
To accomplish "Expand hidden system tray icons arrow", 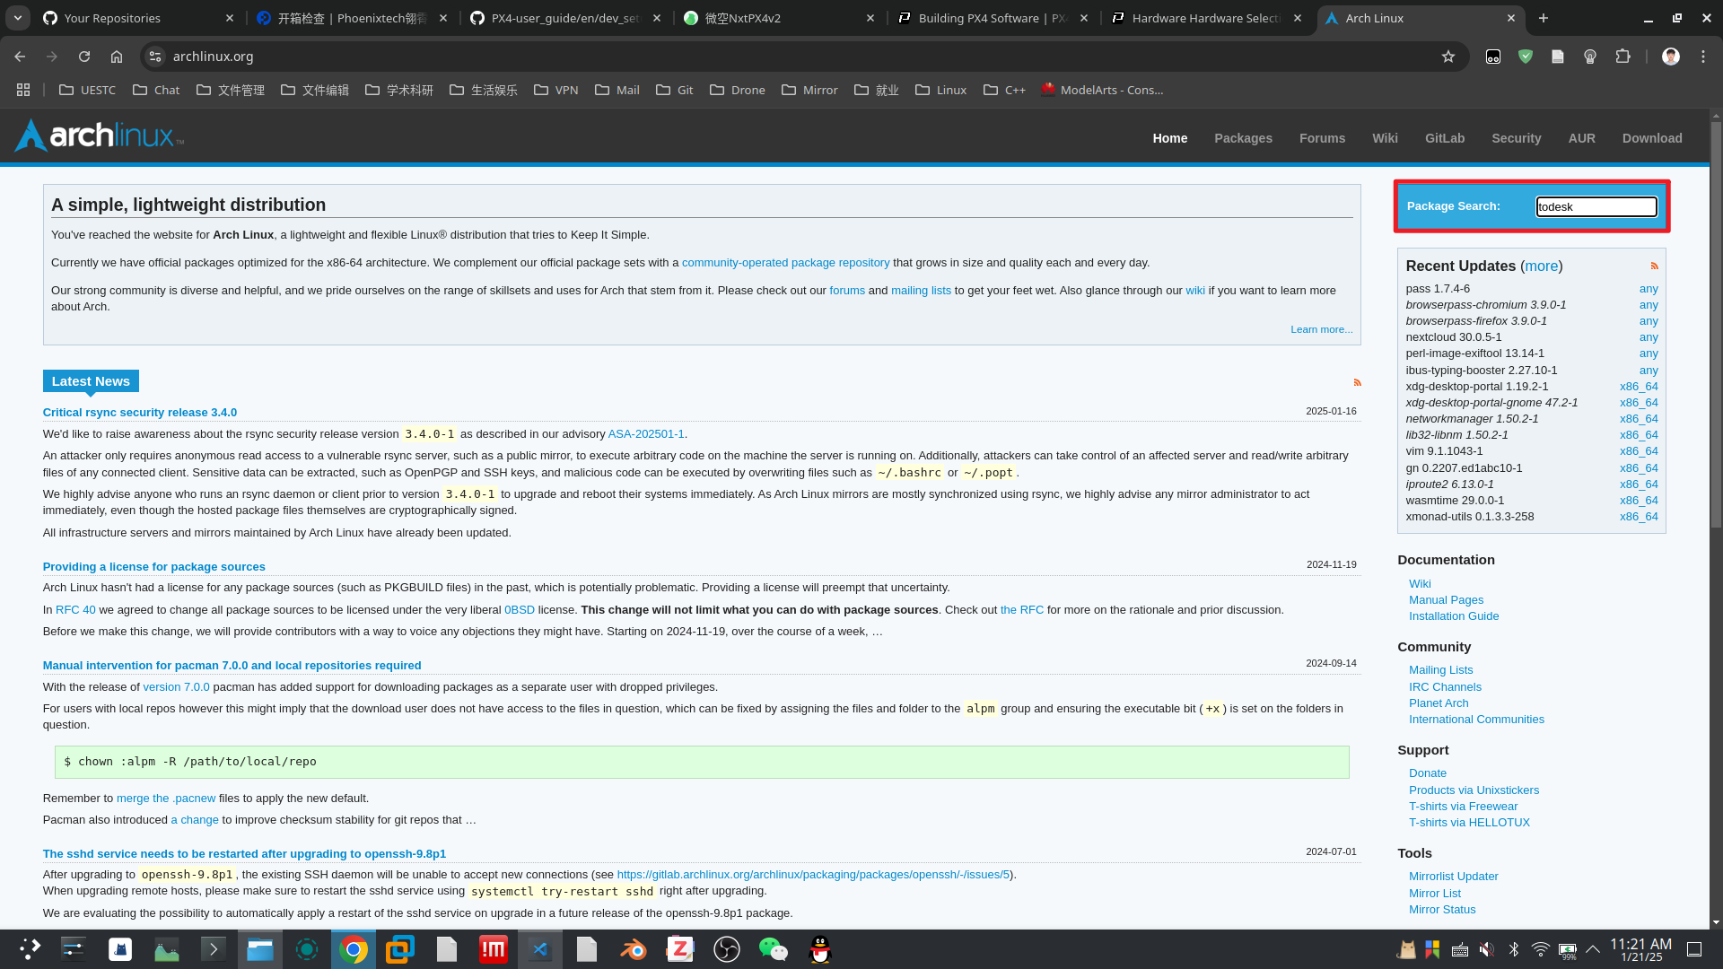I will (x=1593, y=949).
